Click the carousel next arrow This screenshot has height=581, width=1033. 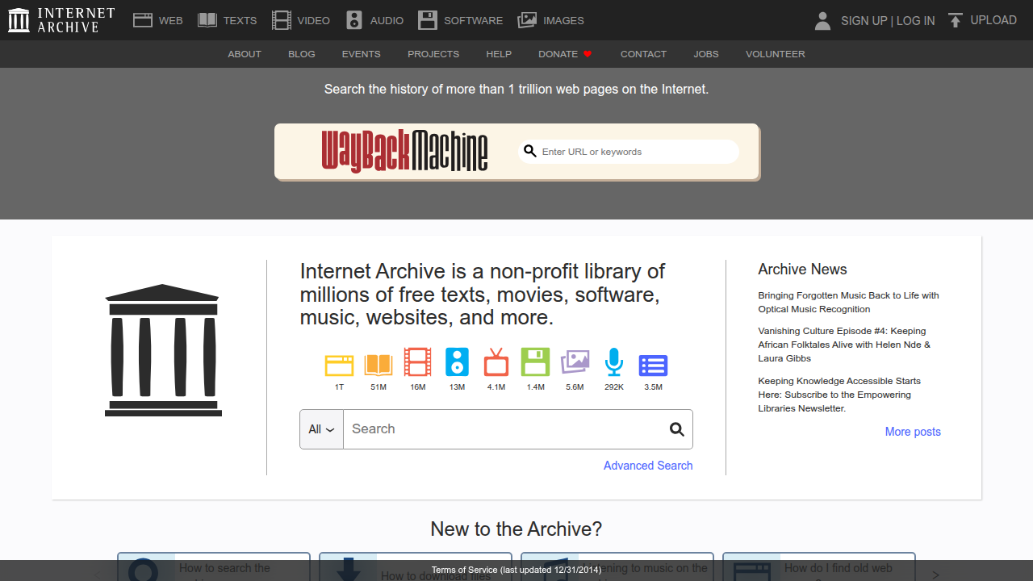[935, 575]
